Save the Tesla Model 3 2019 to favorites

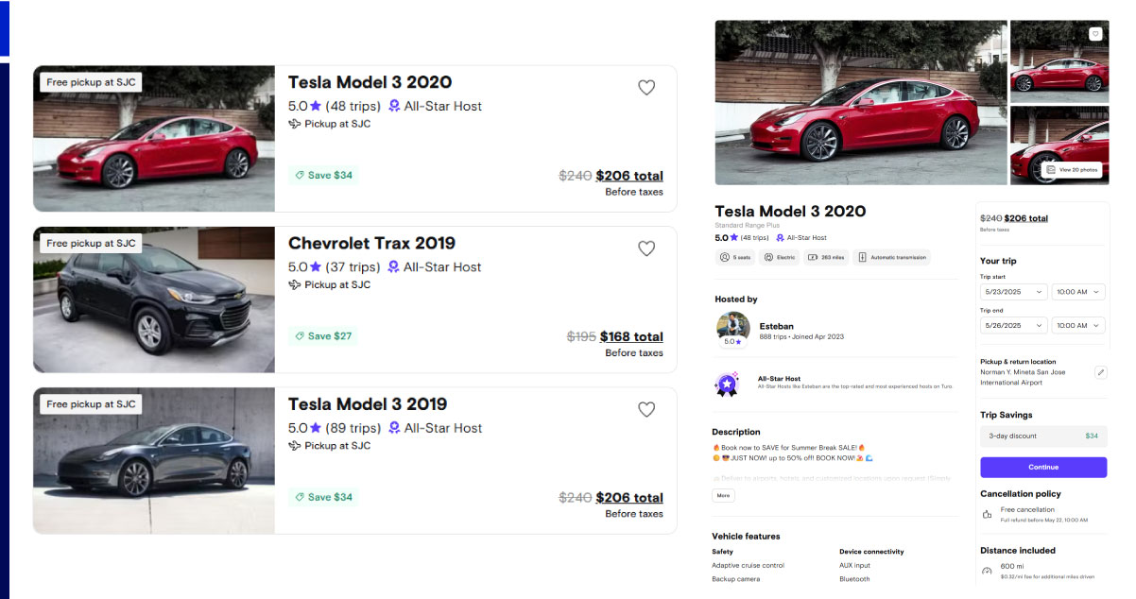646,409
